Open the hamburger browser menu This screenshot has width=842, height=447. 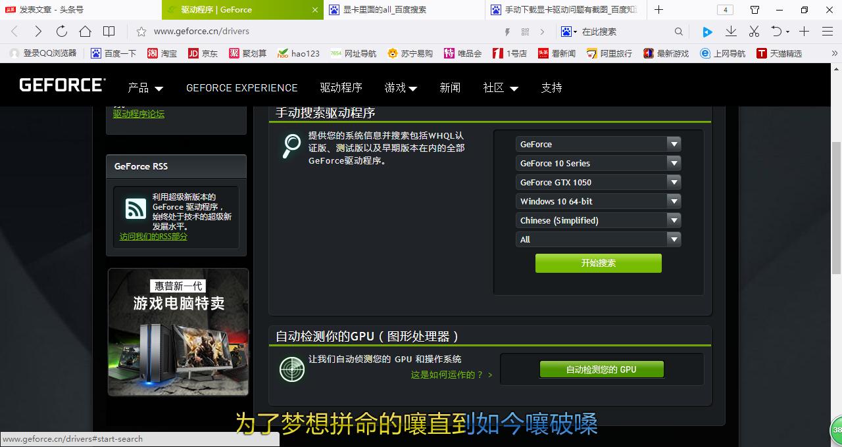[828, 32]
